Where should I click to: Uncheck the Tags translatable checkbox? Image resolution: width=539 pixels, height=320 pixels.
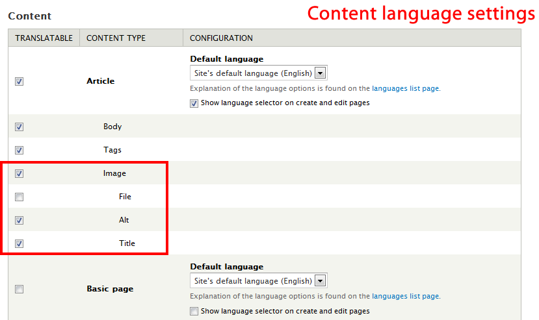pyautogui.click(x=20, y=151)
